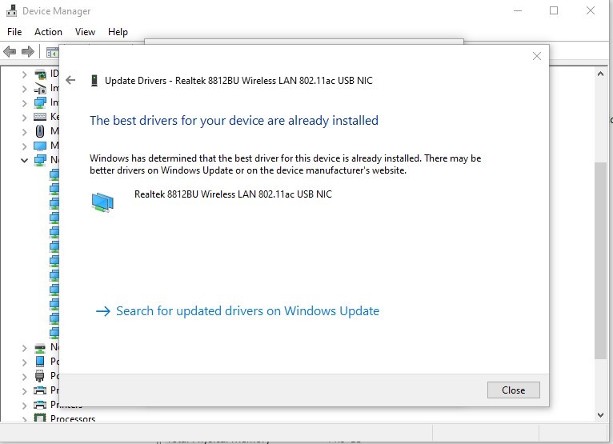Expand the Processors tree node
This screenshot has width=613, height=444.
(24, 419)
